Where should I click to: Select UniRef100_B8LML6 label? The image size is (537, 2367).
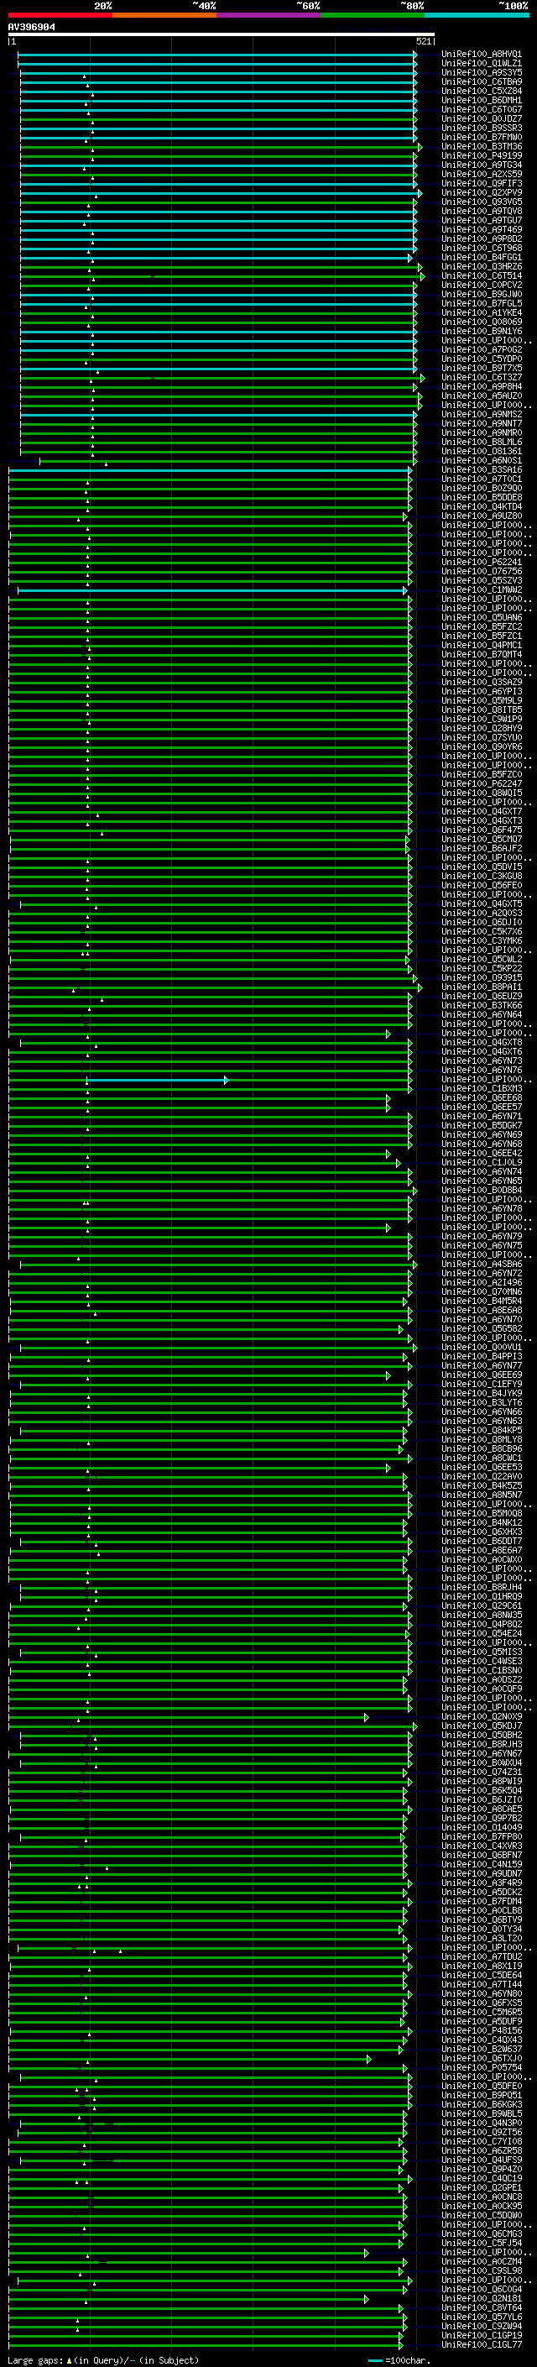481,442
